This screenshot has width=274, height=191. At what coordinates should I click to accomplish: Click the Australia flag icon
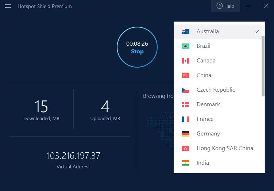coord(185,31)
